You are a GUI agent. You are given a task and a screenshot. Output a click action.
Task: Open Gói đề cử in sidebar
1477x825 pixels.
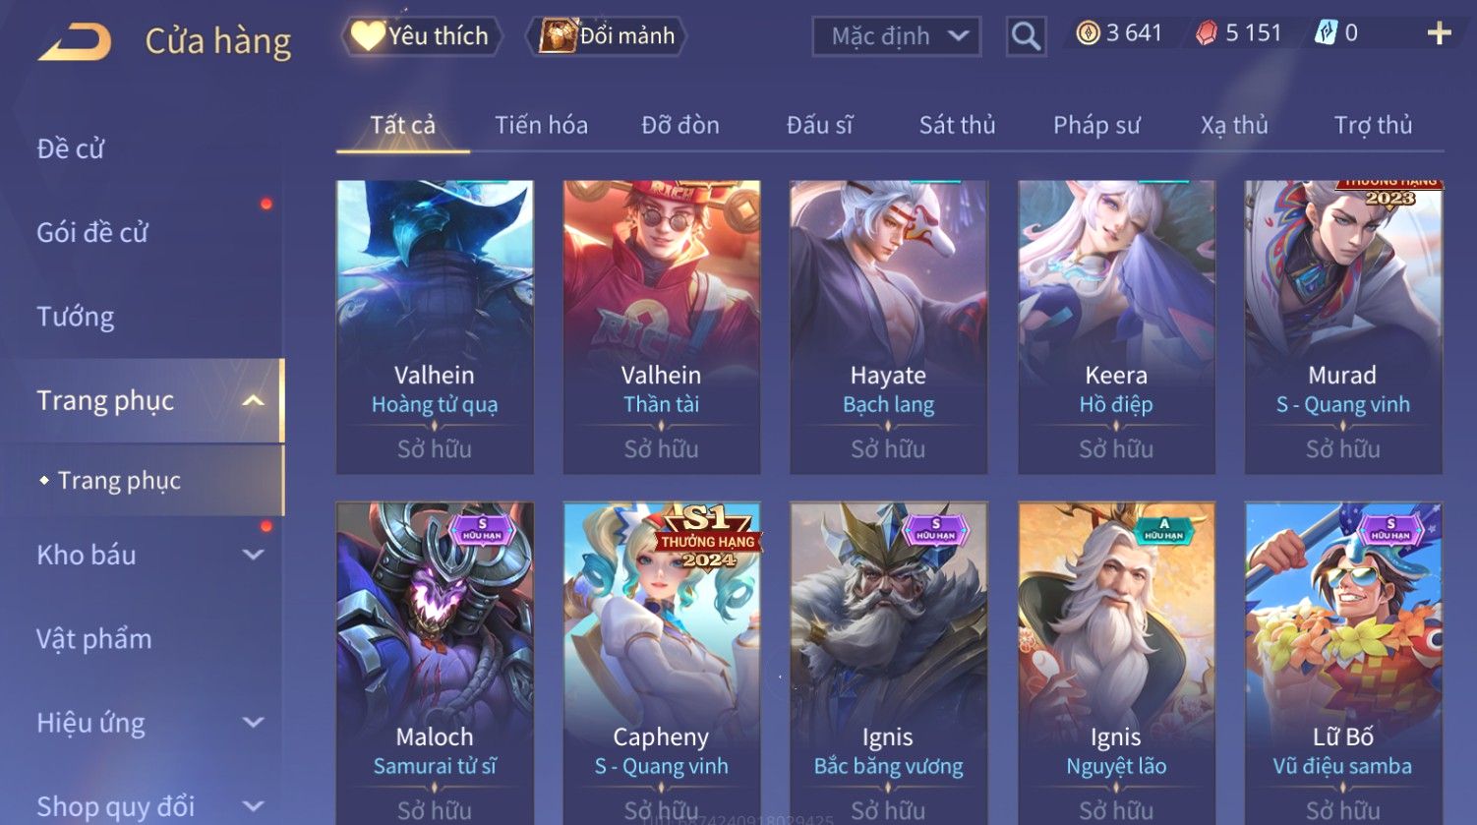pyautogui.click(x=92, y=233)
